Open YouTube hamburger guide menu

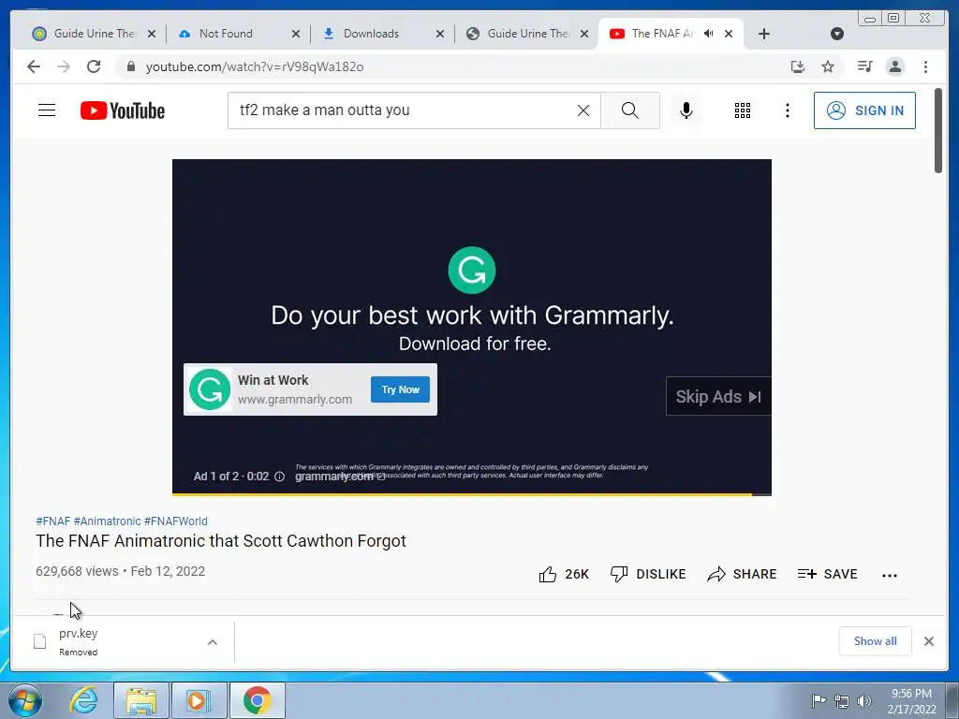(x=47, y=110)
